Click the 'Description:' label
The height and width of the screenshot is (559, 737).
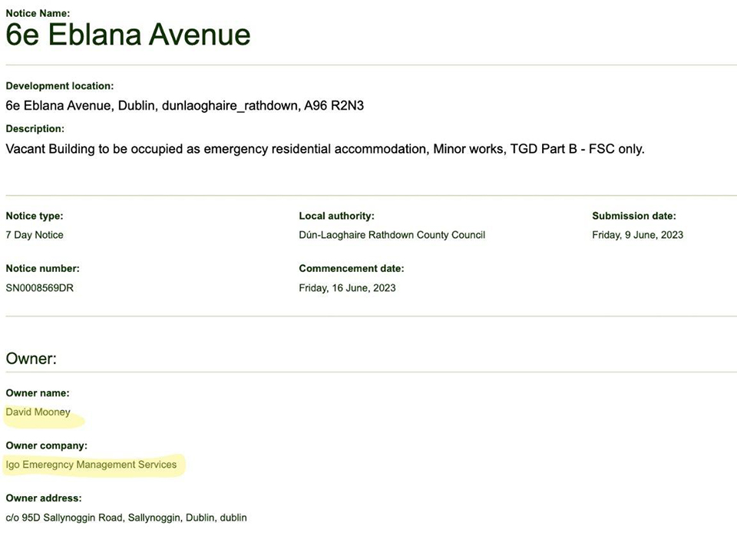point(35,129)
